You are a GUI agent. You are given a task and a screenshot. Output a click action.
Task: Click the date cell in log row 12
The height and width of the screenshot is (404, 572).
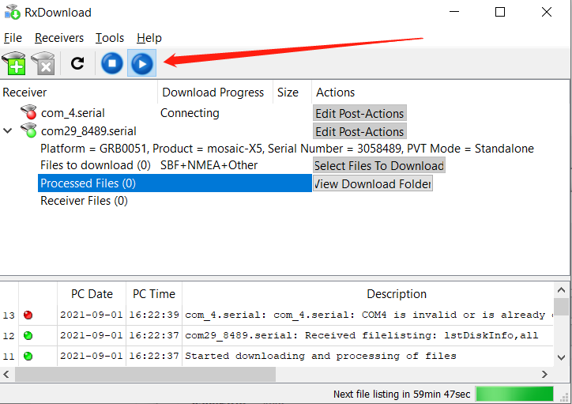[x=92, y=335]
